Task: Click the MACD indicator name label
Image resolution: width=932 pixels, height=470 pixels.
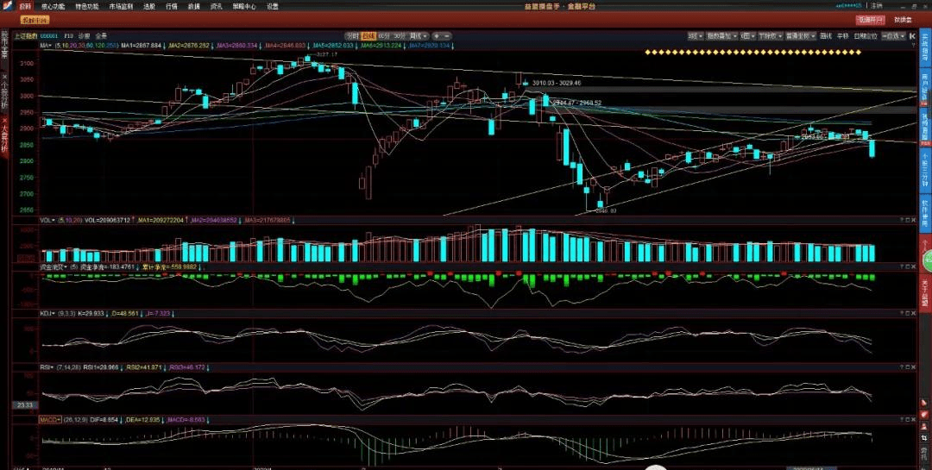Action: pos(48,419)
